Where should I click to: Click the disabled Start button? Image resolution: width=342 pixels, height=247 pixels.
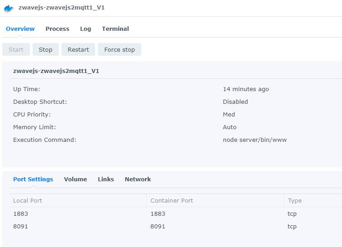[16, 49]
